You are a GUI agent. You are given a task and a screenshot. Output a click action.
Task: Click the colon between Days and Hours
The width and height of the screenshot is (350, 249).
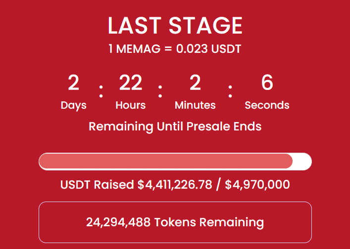pyautogui.click(x=101, y=91)
